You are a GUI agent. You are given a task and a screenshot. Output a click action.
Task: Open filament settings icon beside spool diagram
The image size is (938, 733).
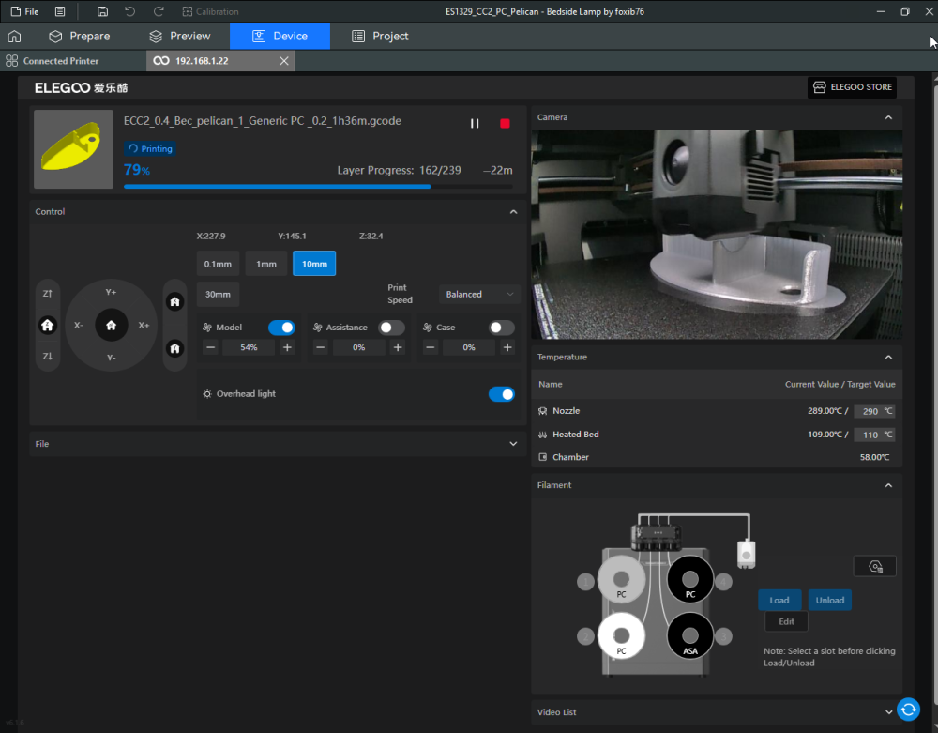[874, 566]
